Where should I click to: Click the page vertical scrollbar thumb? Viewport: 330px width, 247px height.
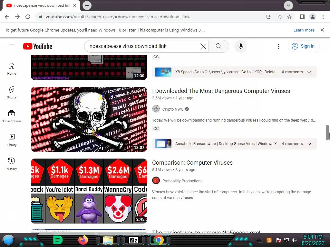[x=327, y=132]
